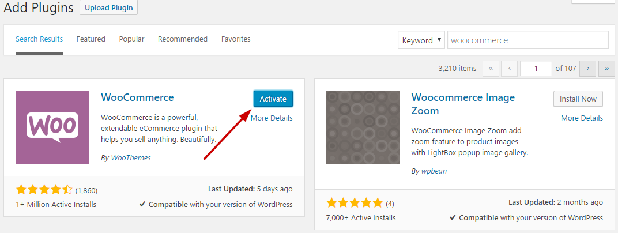Click the previous page arrow button
Viewport: 618px width, 233px height.
point(510,68)
